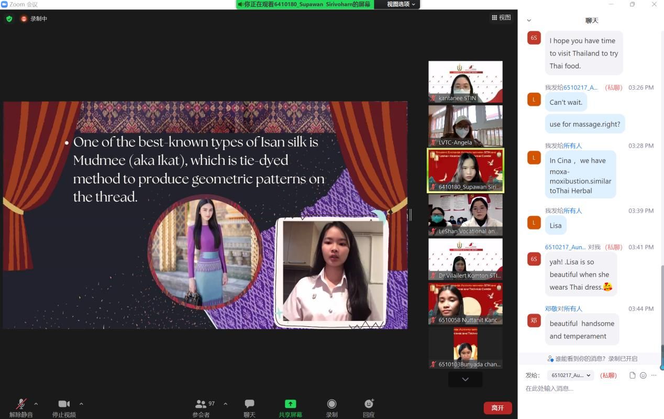
Task: Unmute the microphone
Action: point(21,404)
